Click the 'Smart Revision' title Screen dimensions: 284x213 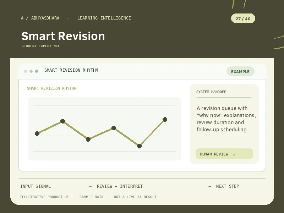pos(63,36)
